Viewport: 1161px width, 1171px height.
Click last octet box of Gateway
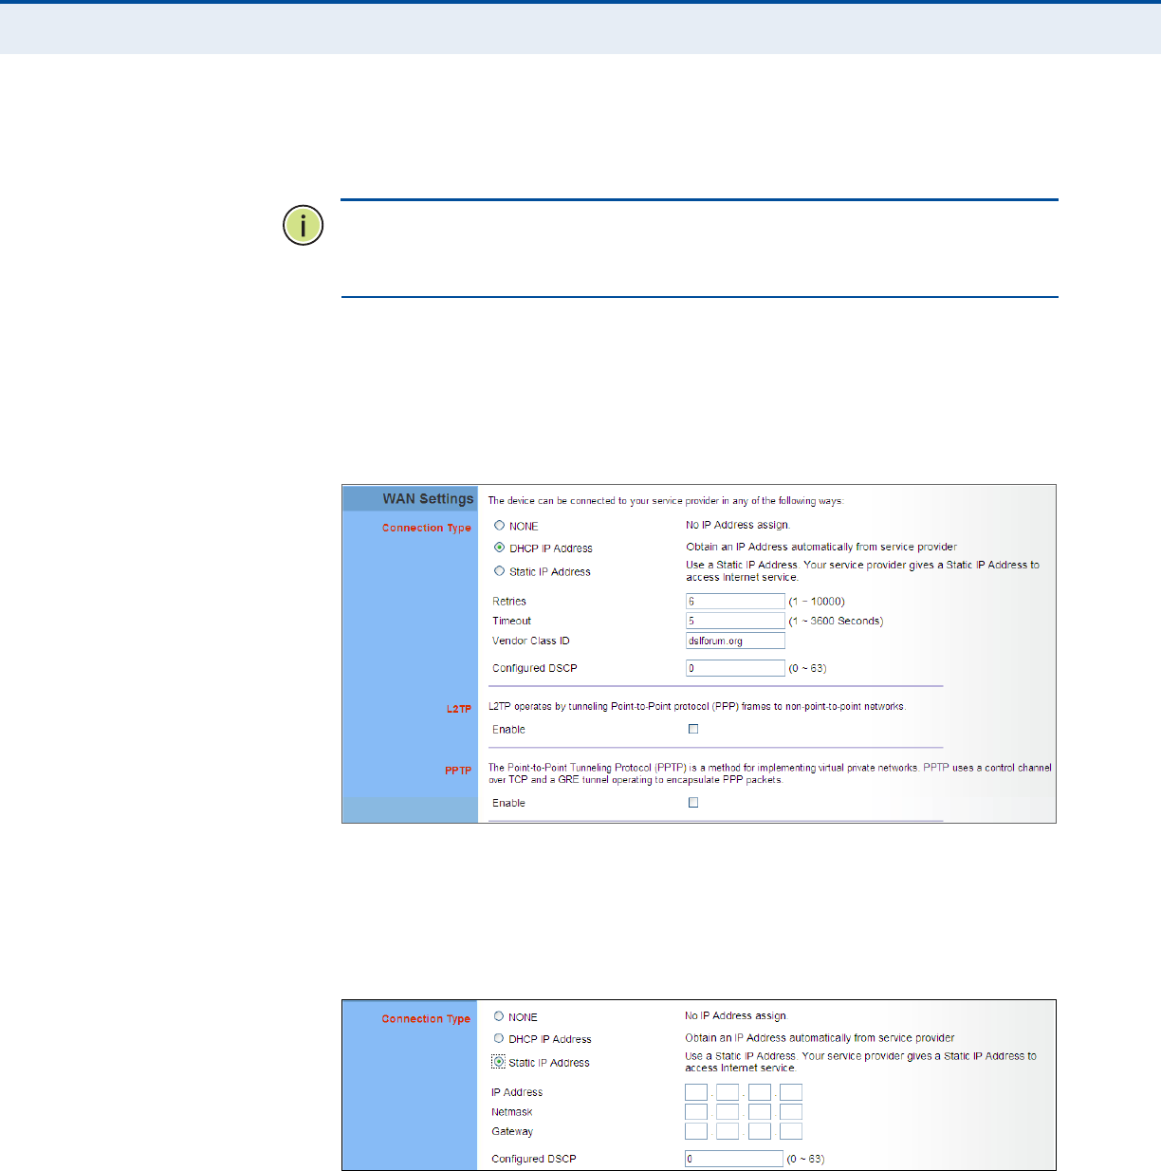[791, 1131]
